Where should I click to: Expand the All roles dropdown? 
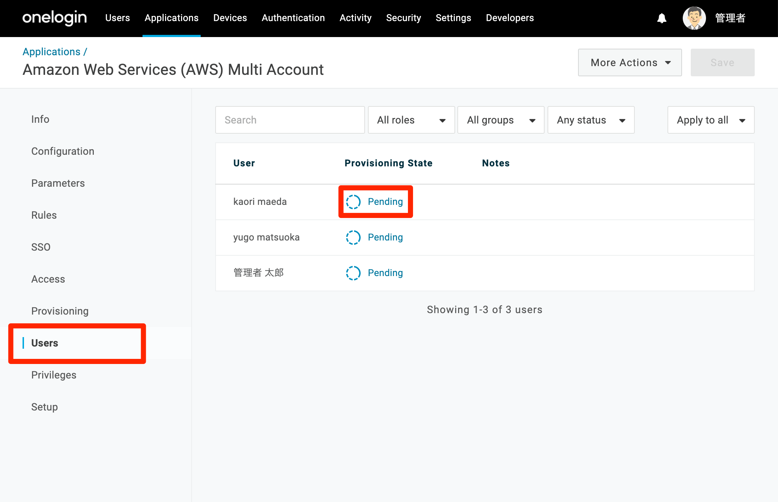click(x=411, y=120)
